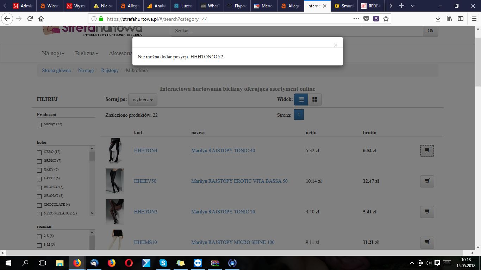Image resolution: width=481 pixels, height=270 pixels.
Task: Open Firefox downloads panel
Action: pos(438,19)
